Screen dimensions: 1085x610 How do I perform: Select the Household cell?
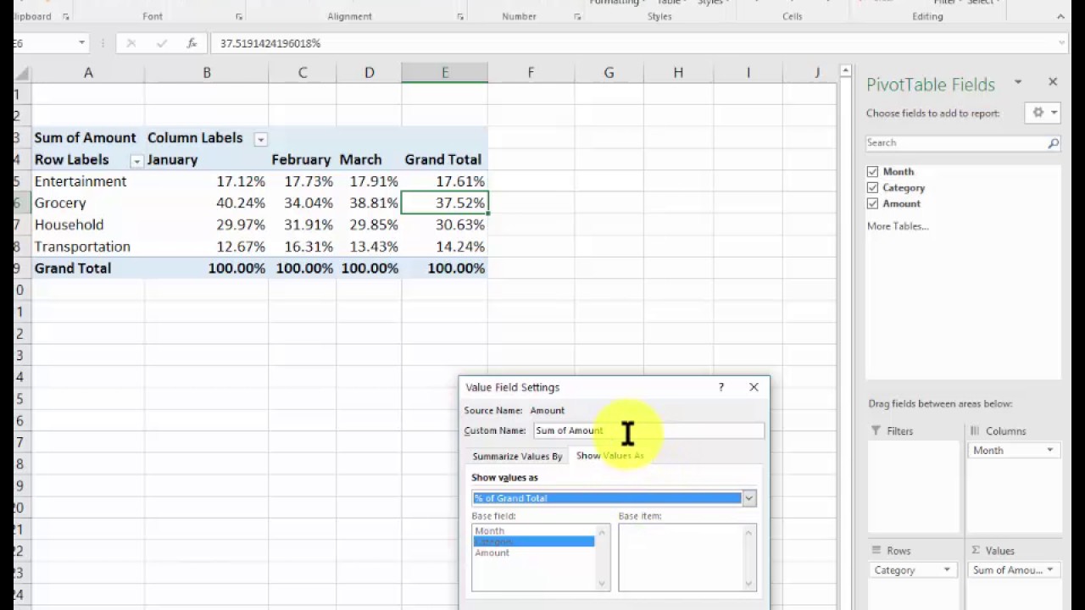pos(88,225)
